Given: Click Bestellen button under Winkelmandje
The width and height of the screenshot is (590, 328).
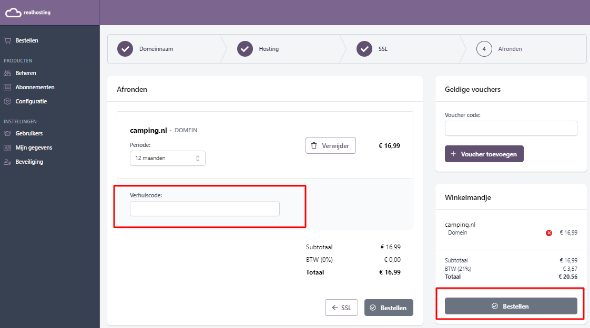Looking at the screenshot, I should pyautogui.click(x=511, y=306).
